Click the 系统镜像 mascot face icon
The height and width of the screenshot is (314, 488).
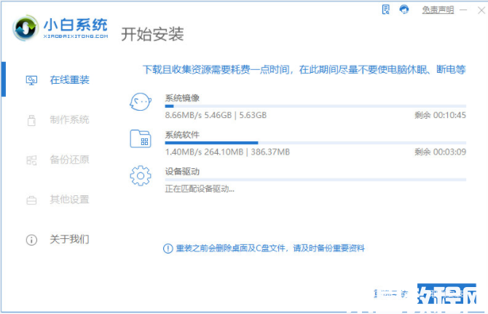click(141, 102)
